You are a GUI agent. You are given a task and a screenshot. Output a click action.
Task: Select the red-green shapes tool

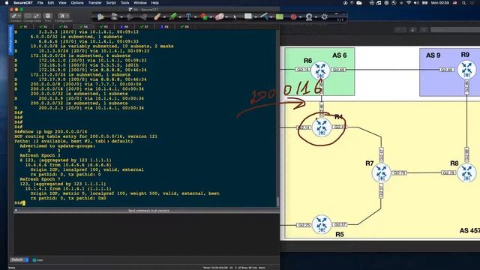click(203, 16)
